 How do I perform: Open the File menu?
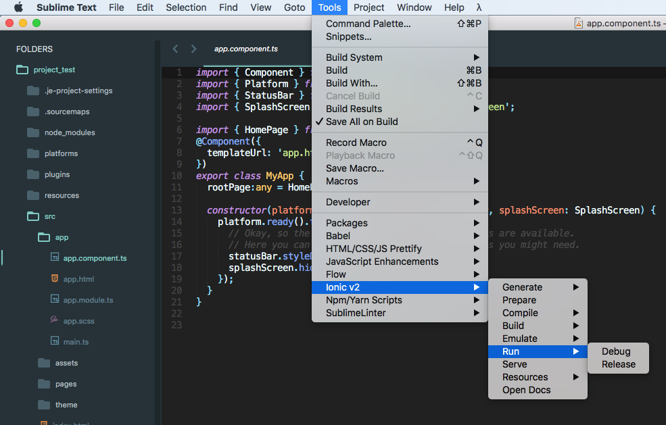(x=116, y=7)
